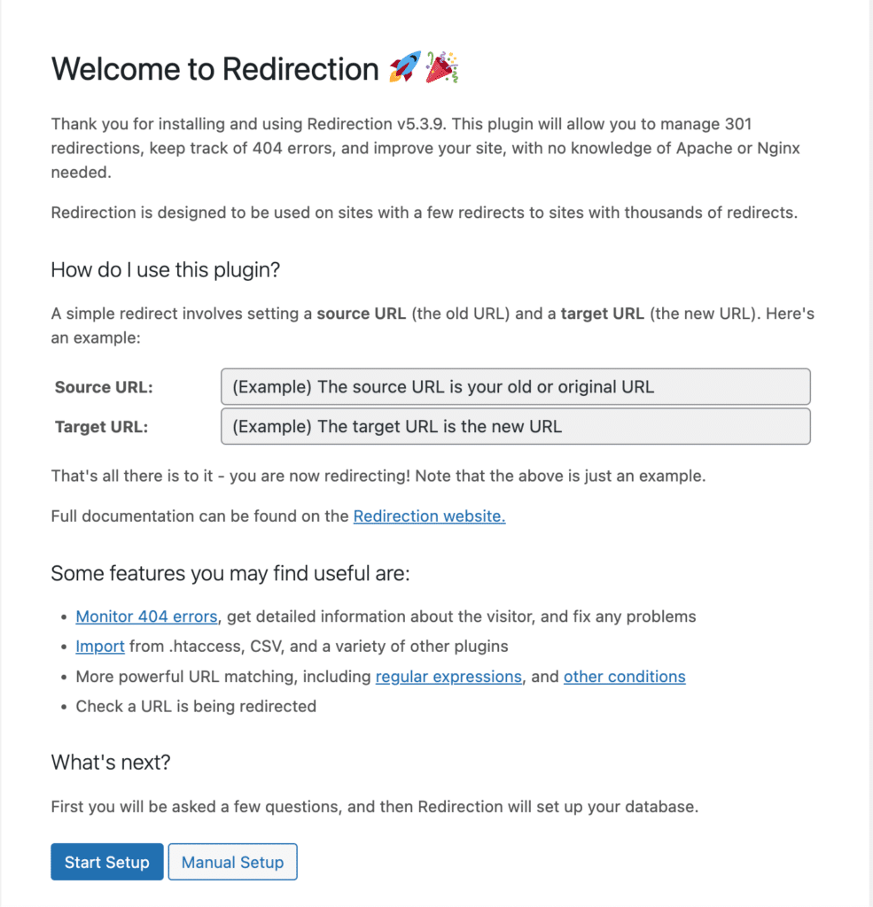Open the Redirection website link
Screen dimensions: 873x907
coord(429,516)
